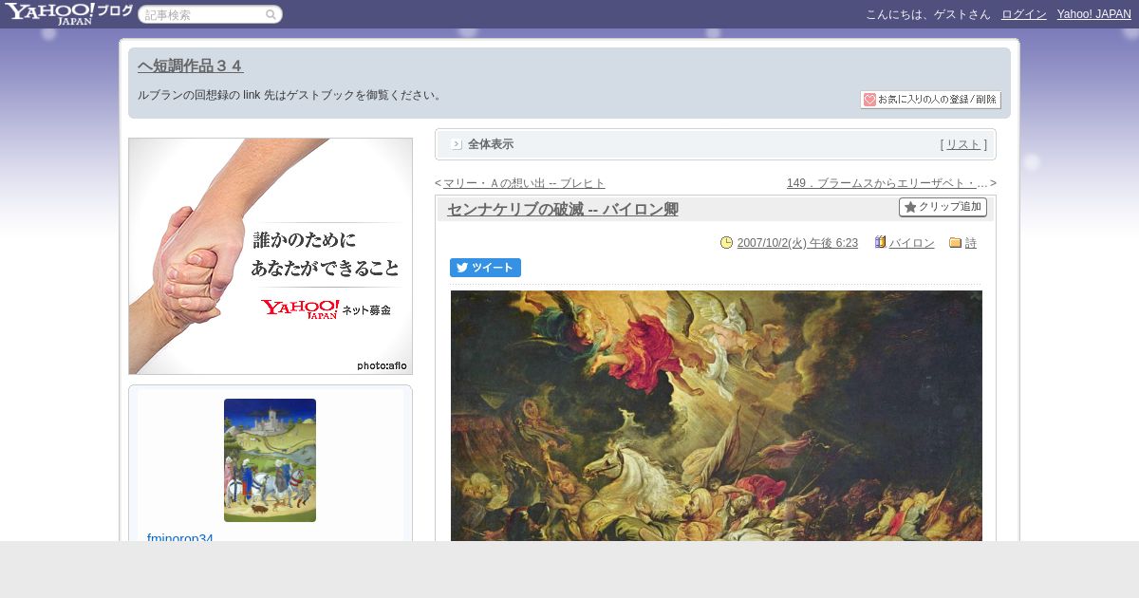The image size is (1139, 598).
Task: Open the 2007/10/2(火) 午後 6:23 date link
Action: (x=797, y=243)
